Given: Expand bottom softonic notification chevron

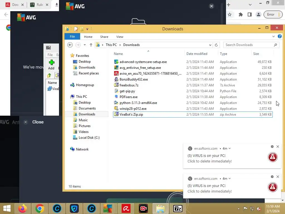Looking at the screenshot, I should [x=230, y=179].
